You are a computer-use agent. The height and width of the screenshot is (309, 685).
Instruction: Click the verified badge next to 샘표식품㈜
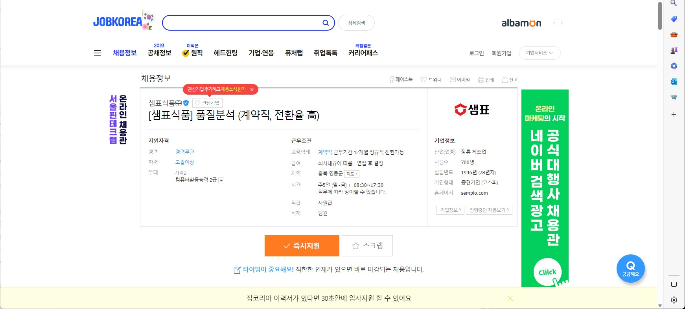(186, 103)
